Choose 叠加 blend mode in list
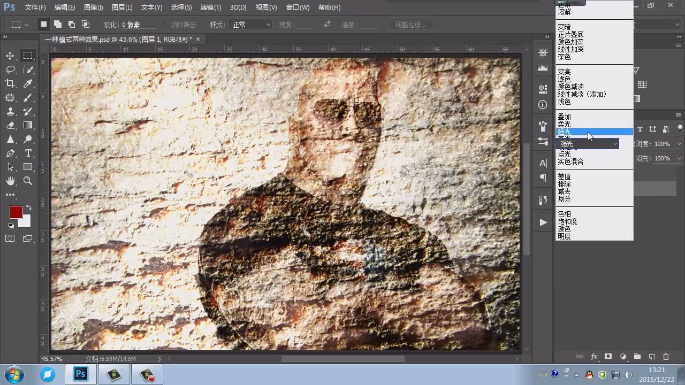This screenshot has height=385, width=685. pos(594,117)
